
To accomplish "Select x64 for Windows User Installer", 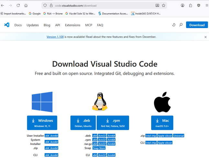I will pyautogui.click(x=47, y=136).
